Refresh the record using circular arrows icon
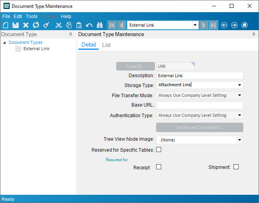The width and height of the screenshot is (259, 203). click(x=36, y=25)
